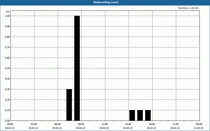Click the 0,80 y-axis value
This screenshot has height=131, width=210.
tap(7, 37)
